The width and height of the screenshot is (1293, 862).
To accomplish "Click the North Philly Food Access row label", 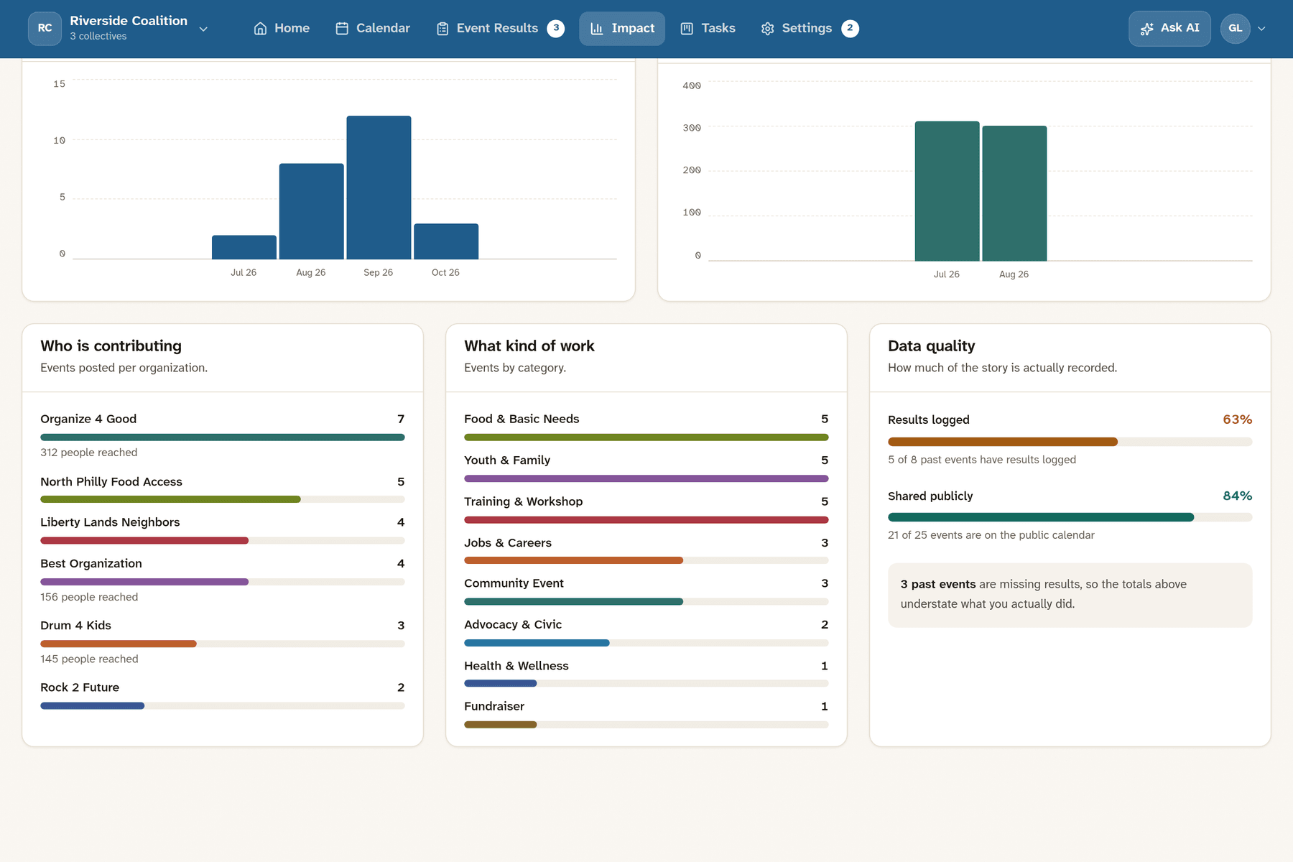I will (111, 481).
